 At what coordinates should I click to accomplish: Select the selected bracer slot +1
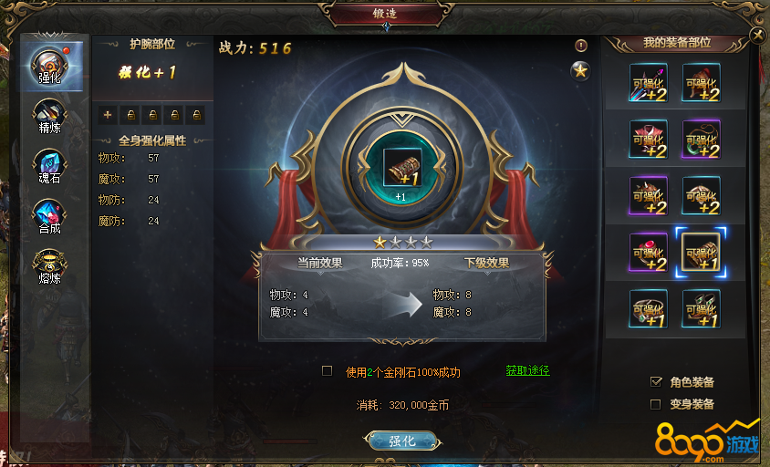coord(701,252)
